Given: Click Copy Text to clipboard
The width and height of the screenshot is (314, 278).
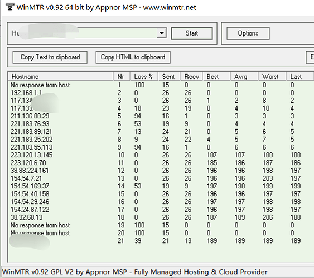Looking at the screenshot, I should click(50, 57).
